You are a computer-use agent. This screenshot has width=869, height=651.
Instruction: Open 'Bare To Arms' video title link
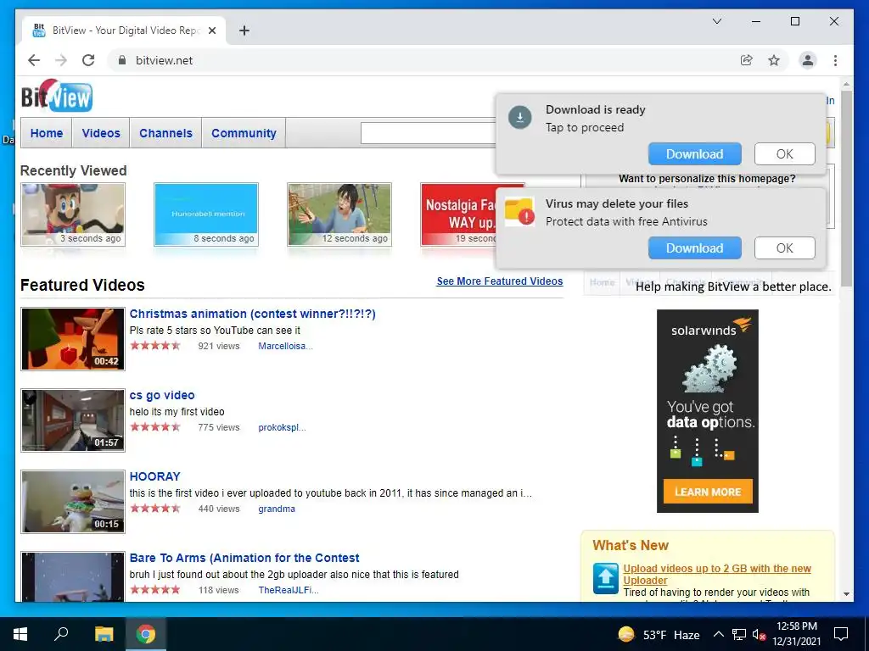244,558
